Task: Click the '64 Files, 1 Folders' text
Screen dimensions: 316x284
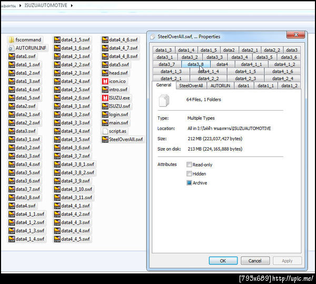Action: [203, 100]
